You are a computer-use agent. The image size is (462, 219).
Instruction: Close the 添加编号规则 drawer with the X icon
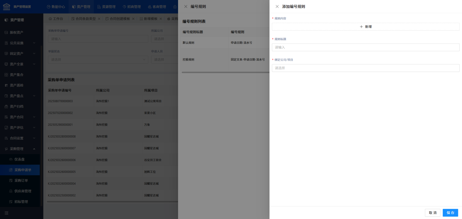click(x=277, y=6)
